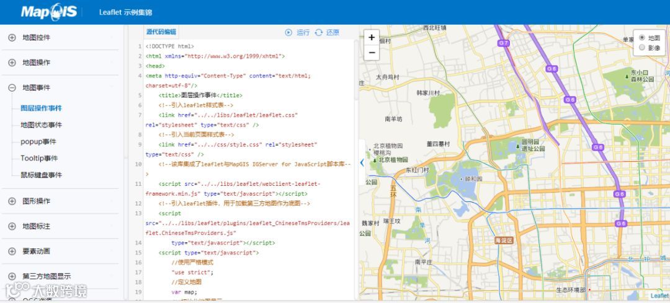Click the run play icon
Screen dimensions: 670x303
point(288,32)
